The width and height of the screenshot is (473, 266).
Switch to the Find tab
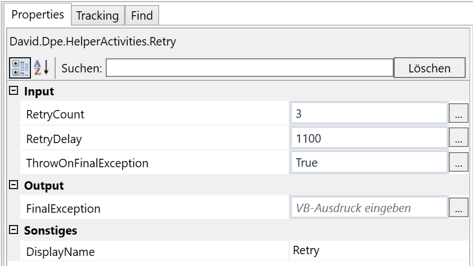(142, 16)
